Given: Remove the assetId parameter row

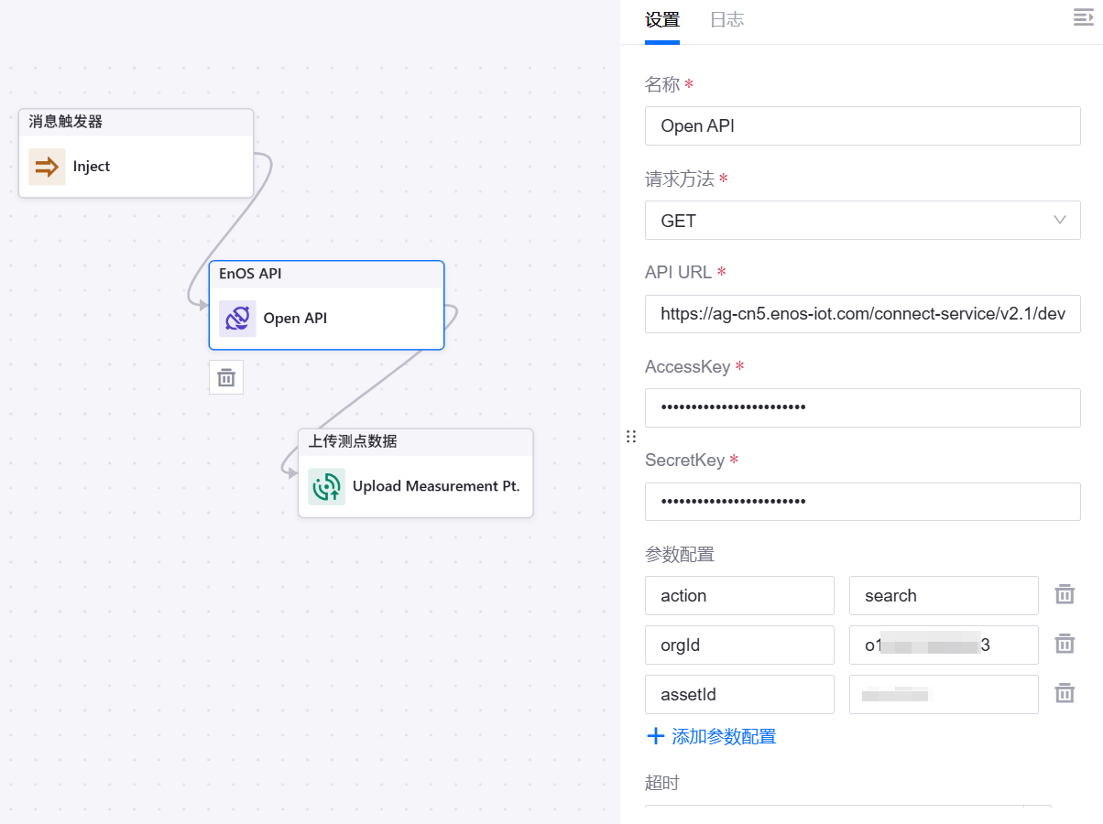Looking at the screenshot, I should (1065, 694).
